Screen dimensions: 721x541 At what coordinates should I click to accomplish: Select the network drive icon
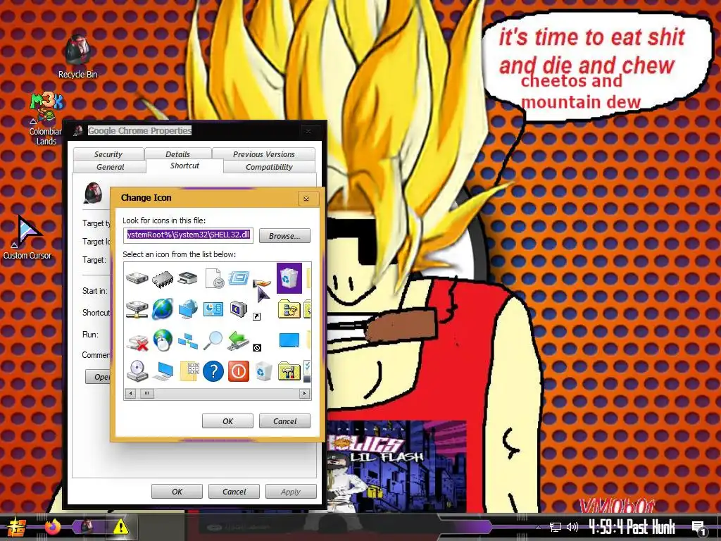pos(137,309)
